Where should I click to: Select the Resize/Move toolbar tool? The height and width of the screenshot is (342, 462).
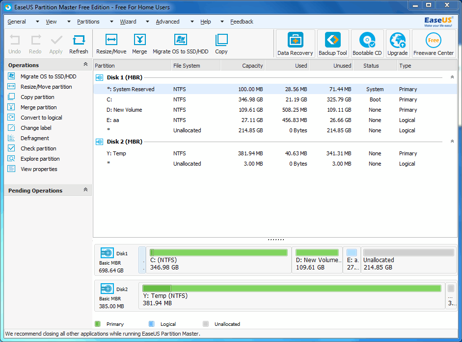[x=111, y=45]
